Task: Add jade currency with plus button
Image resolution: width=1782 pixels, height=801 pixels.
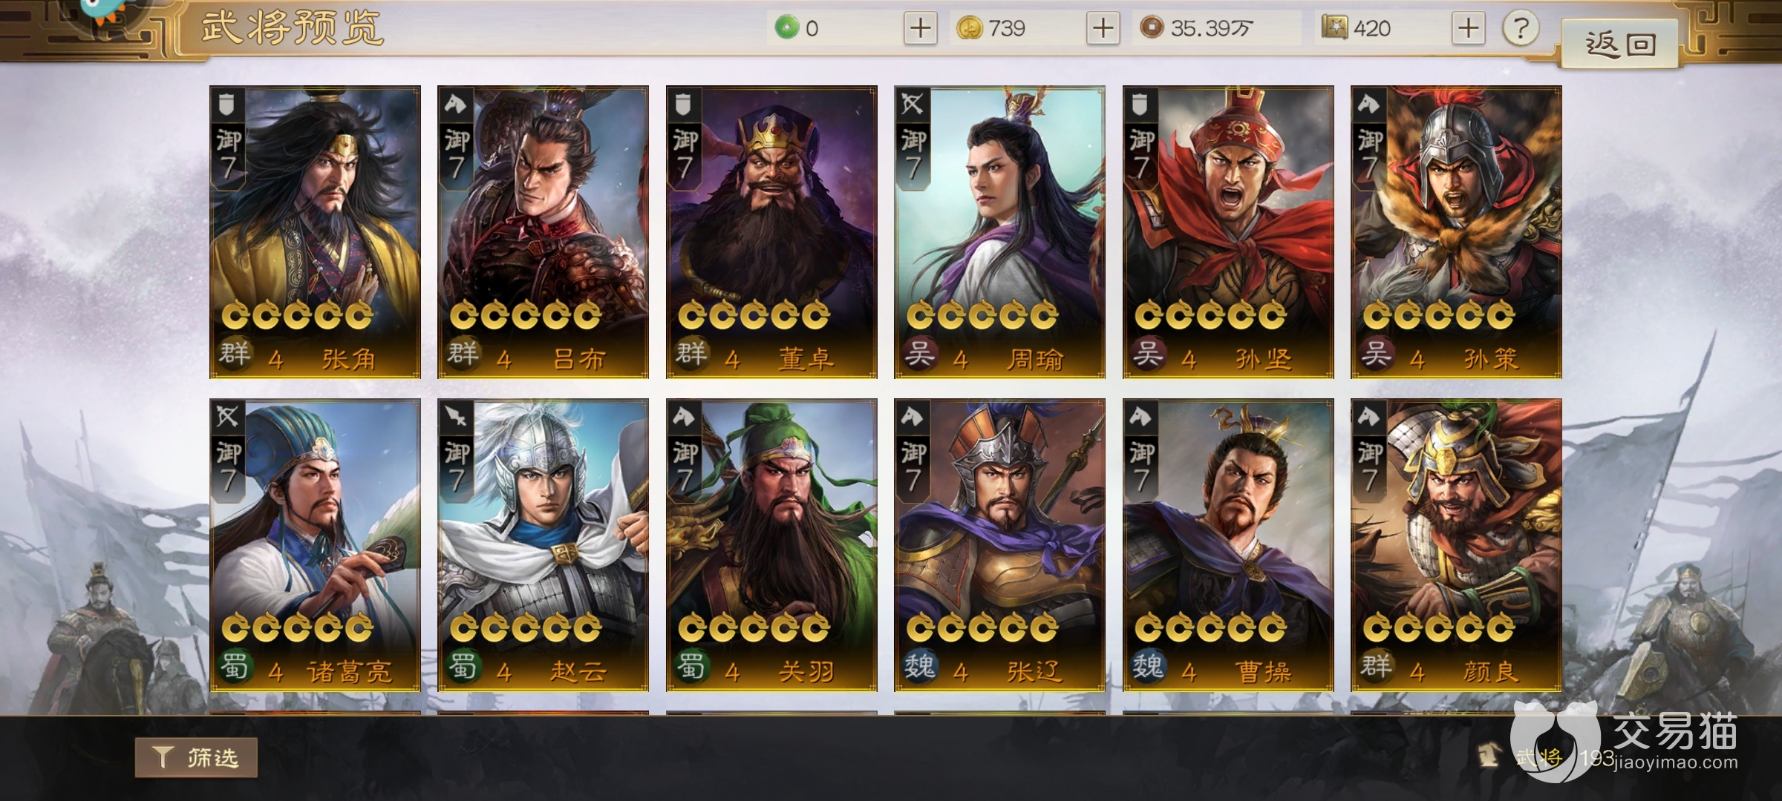Action: (920, 29)
